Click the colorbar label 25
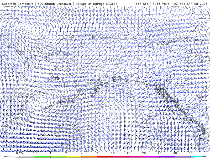Viewport: 210px width, 158px height. point(159,153)
